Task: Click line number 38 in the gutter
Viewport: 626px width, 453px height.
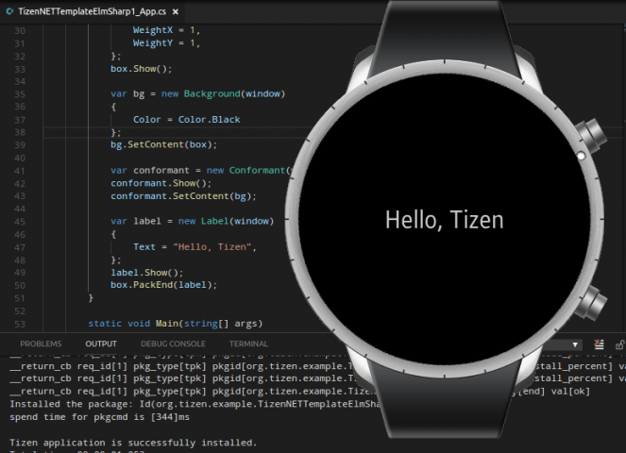Action: (x=21, y=132)
